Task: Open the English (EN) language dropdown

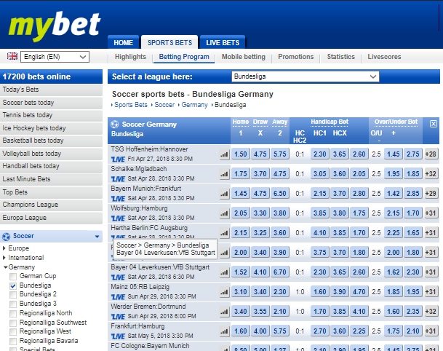Action: 55,57
